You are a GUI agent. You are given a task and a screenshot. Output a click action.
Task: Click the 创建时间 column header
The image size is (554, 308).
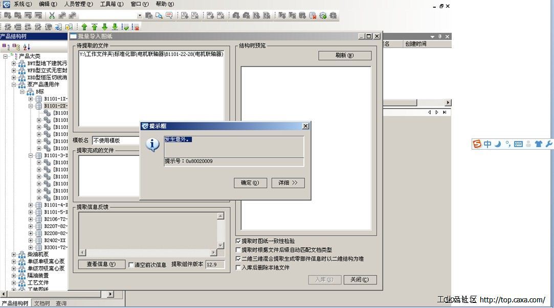tap(415, 44)
